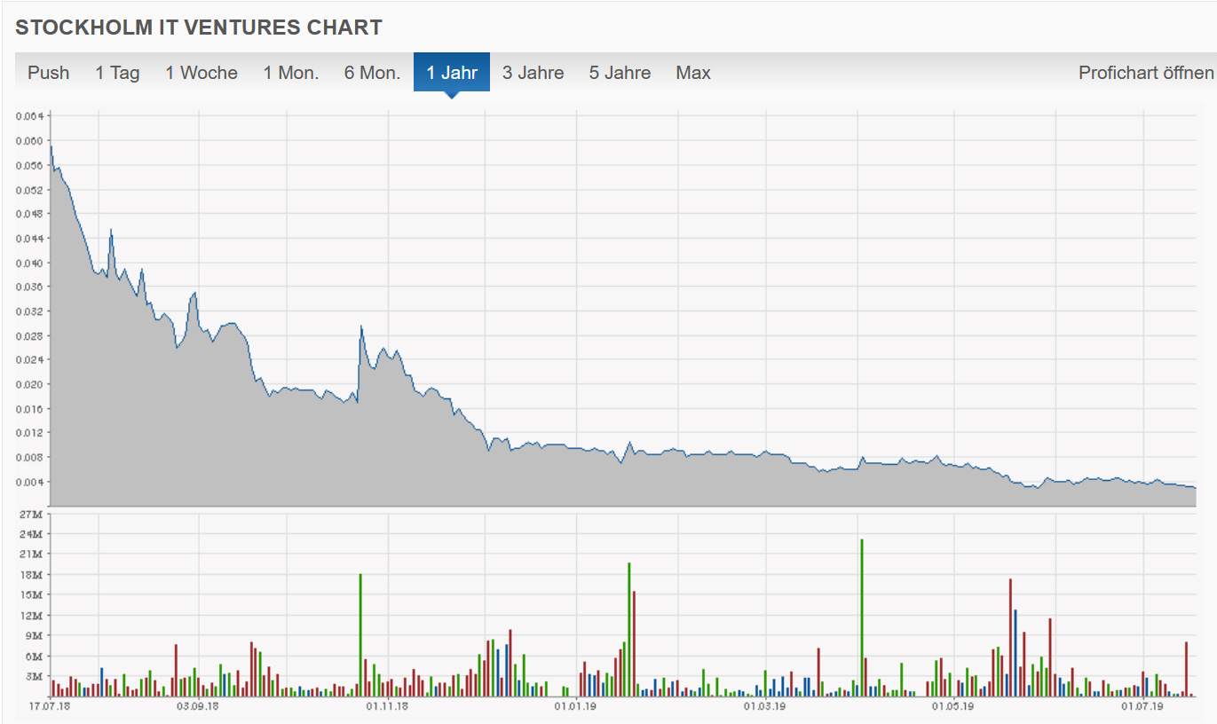
Task: Select the 01.11.18 date axis label
Action: point(388,706)
